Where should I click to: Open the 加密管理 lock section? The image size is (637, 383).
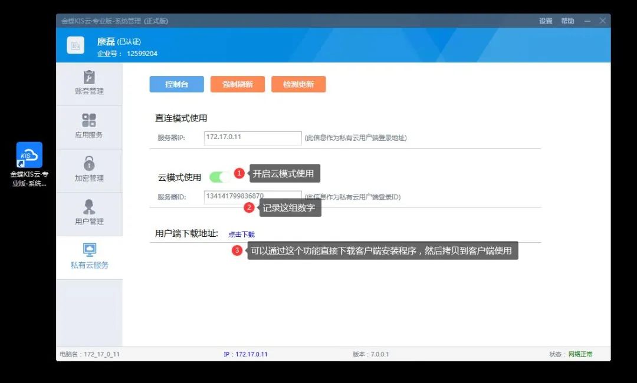90,171
